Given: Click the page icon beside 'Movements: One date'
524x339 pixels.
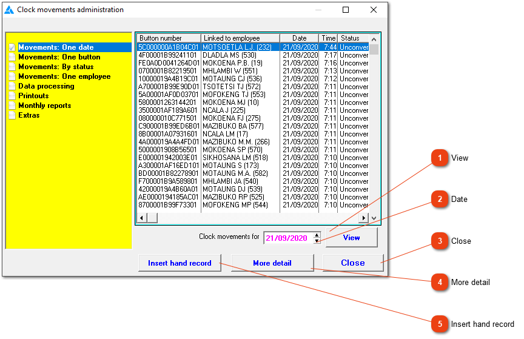Looking at the screenshot, I should 12,47.
